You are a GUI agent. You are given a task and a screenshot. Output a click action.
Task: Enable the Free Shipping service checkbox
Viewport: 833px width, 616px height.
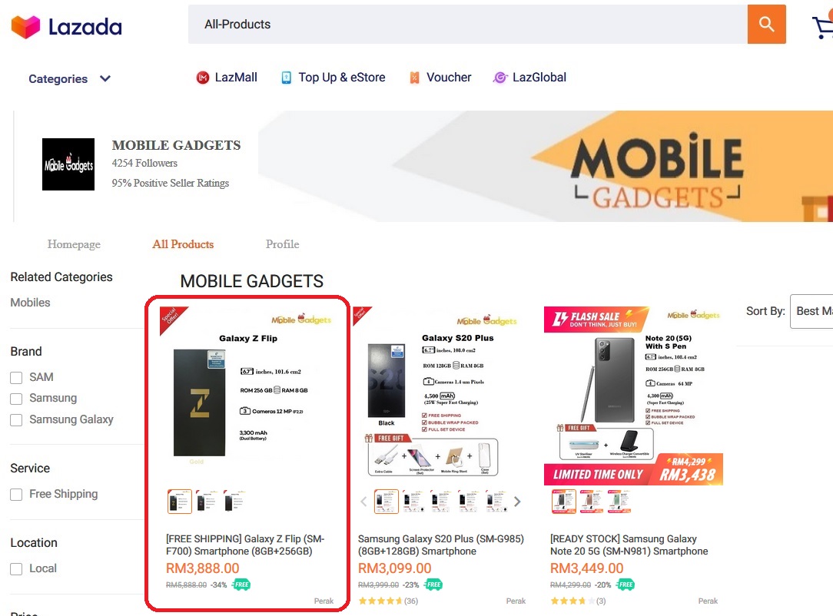pyautogui.click(x=16, y=495)
